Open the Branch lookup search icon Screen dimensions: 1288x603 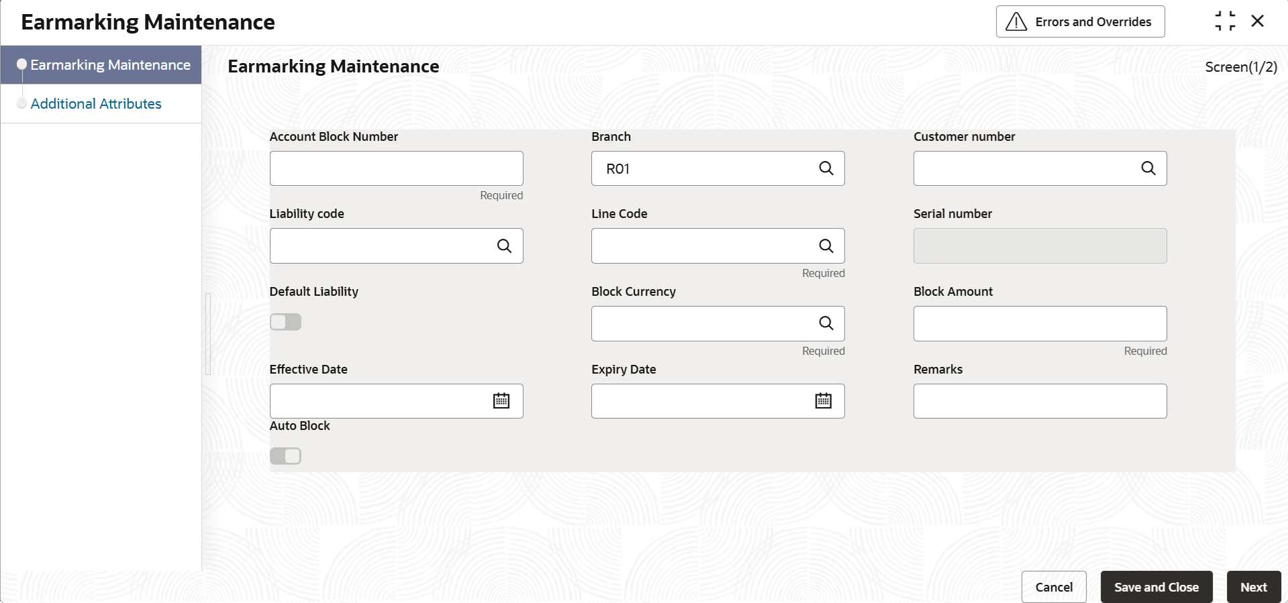click(x=826, y=168)
